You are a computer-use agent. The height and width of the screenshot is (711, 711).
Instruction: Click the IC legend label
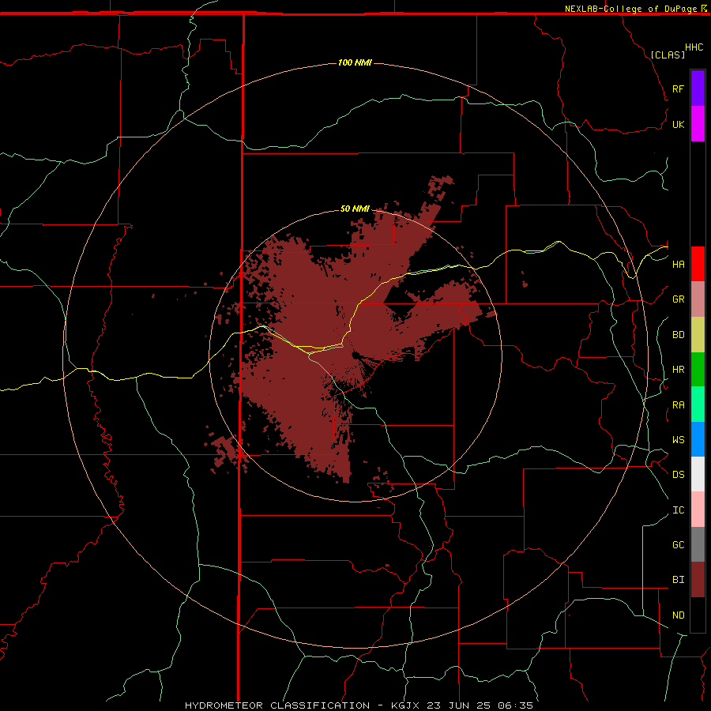(x=678, y=510)
